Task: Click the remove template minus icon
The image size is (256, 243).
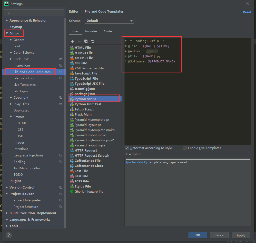Action: (x=79, y=41)
